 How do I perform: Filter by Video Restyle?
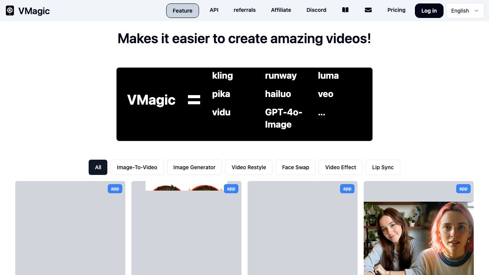pos(249,167)
